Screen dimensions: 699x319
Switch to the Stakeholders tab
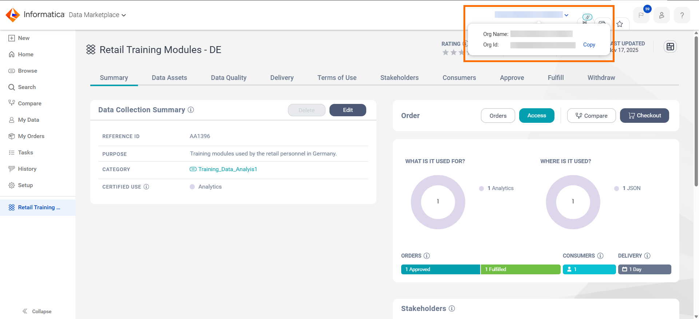[399, 78]
